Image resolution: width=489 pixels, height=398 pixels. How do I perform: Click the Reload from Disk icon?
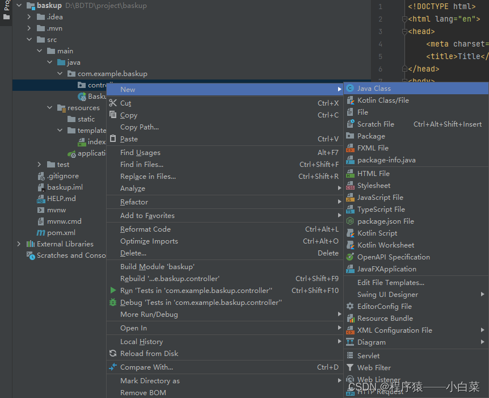(x=113, y=353)
